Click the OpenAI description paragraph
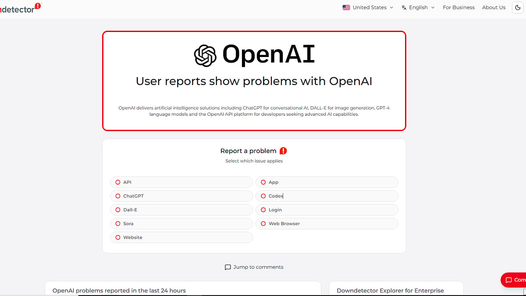526x296 pixels. tap(254, 111)
